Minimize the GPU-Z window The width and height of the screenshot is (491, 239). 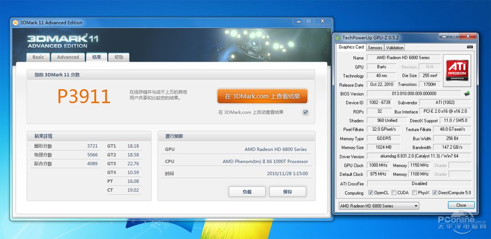443,36
